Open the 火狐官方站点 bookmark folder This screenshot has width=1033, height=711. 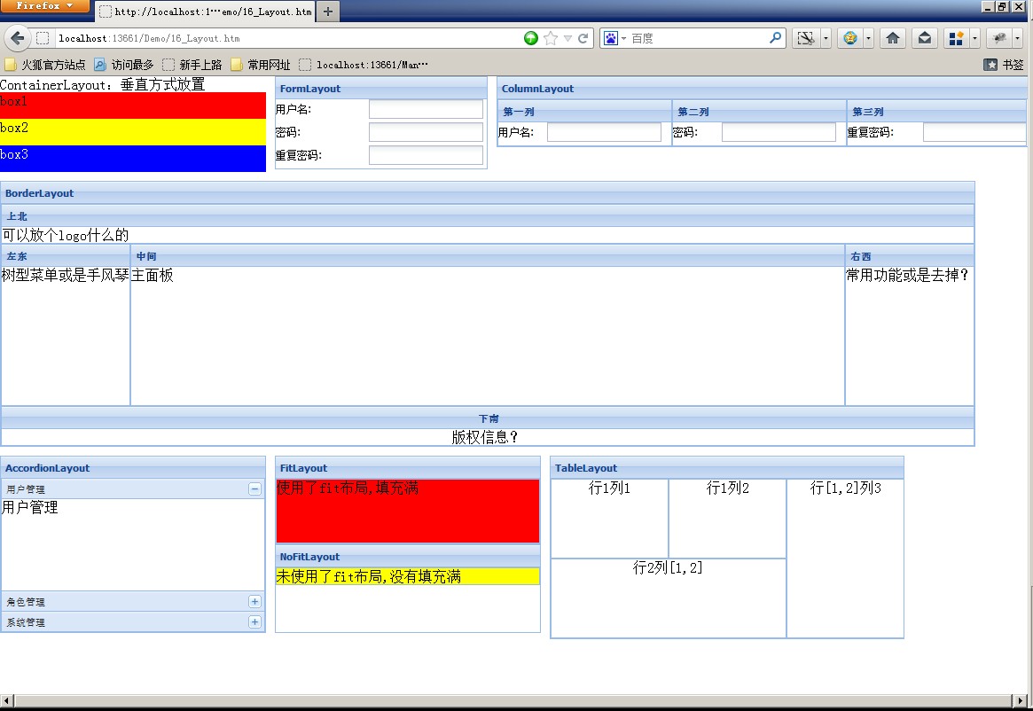[45, 65]
